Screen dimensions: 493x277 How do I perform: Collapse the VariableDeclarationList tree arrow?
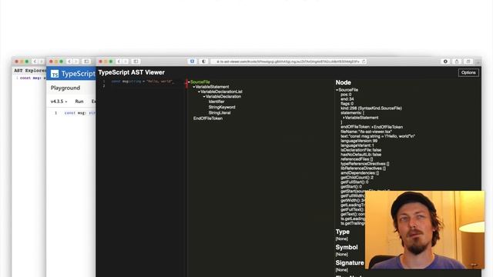coord(199,92)
